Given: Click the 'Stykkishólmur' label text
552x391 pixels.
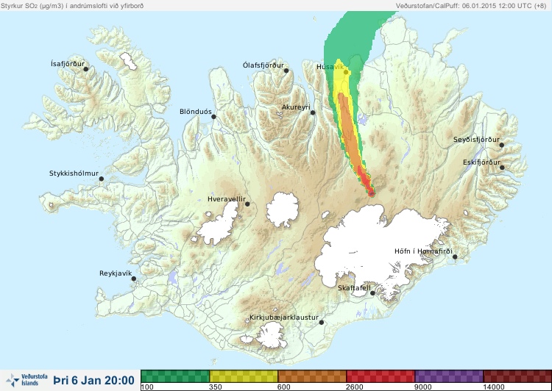Looking at the screenshot, I should point(74,173).
